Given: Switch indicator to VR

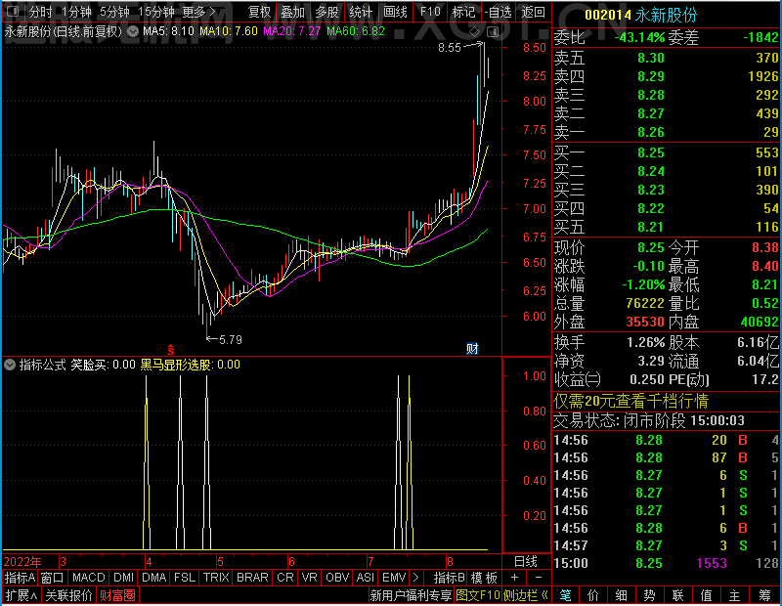Looking at the screenshot, I should pos(309,578).
